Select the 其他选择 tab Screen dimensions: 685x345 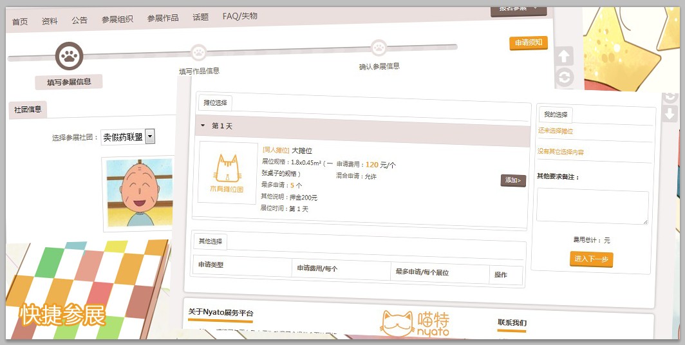pyautogui.click(x=211, y=241)
